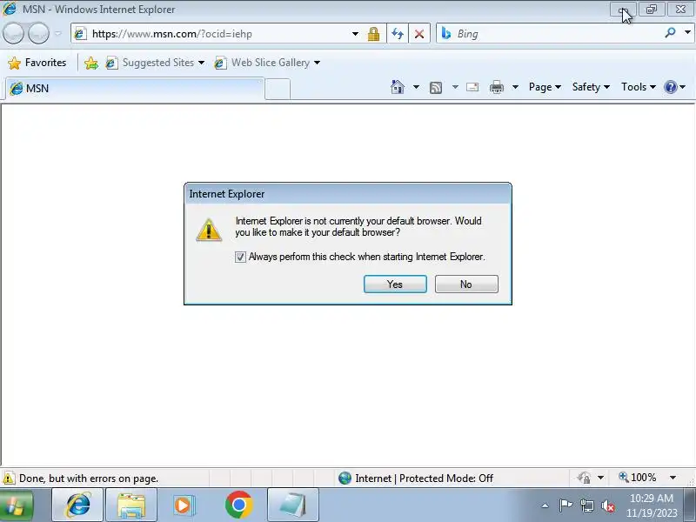This screenshot has height=522, width=696.
Task: Open the Safety menu
Action: coord(591,87)
